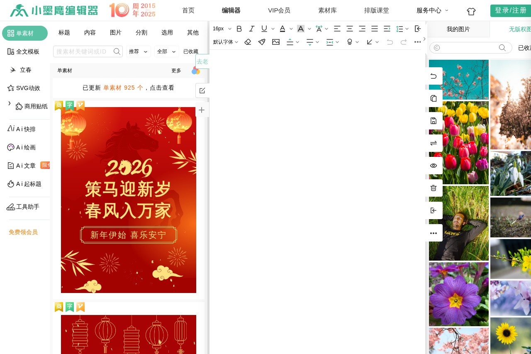This screenshot has height=354, width=531.
Task: Select the 图片 tab
Action: [116, 32]
